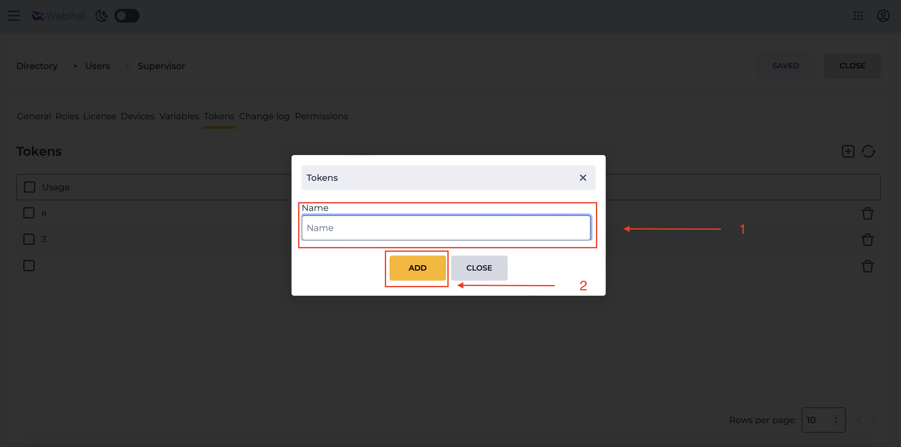Delete the token named я
This screenshot has width=901, height=447.
(x=867, y=213)
